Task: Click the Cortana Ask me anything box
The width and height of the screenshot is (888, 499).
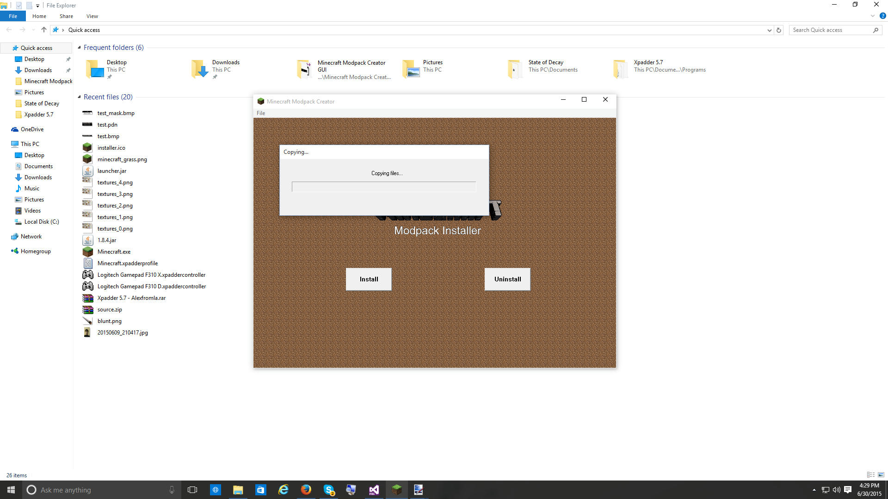Action: coord(101,490)
